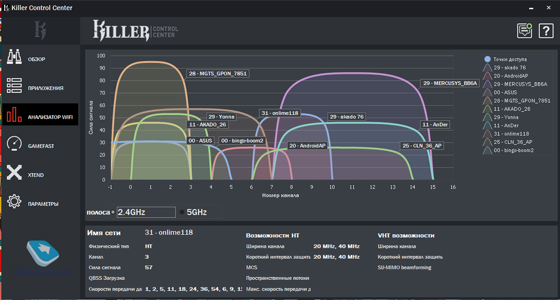Click the ПРИЛОЖЕНИЯ list icon
Viewport: 560px width, 300px height.
[x=14, y=86]
